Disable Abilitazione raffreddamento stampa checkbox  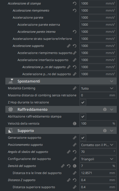coord(83,116)
